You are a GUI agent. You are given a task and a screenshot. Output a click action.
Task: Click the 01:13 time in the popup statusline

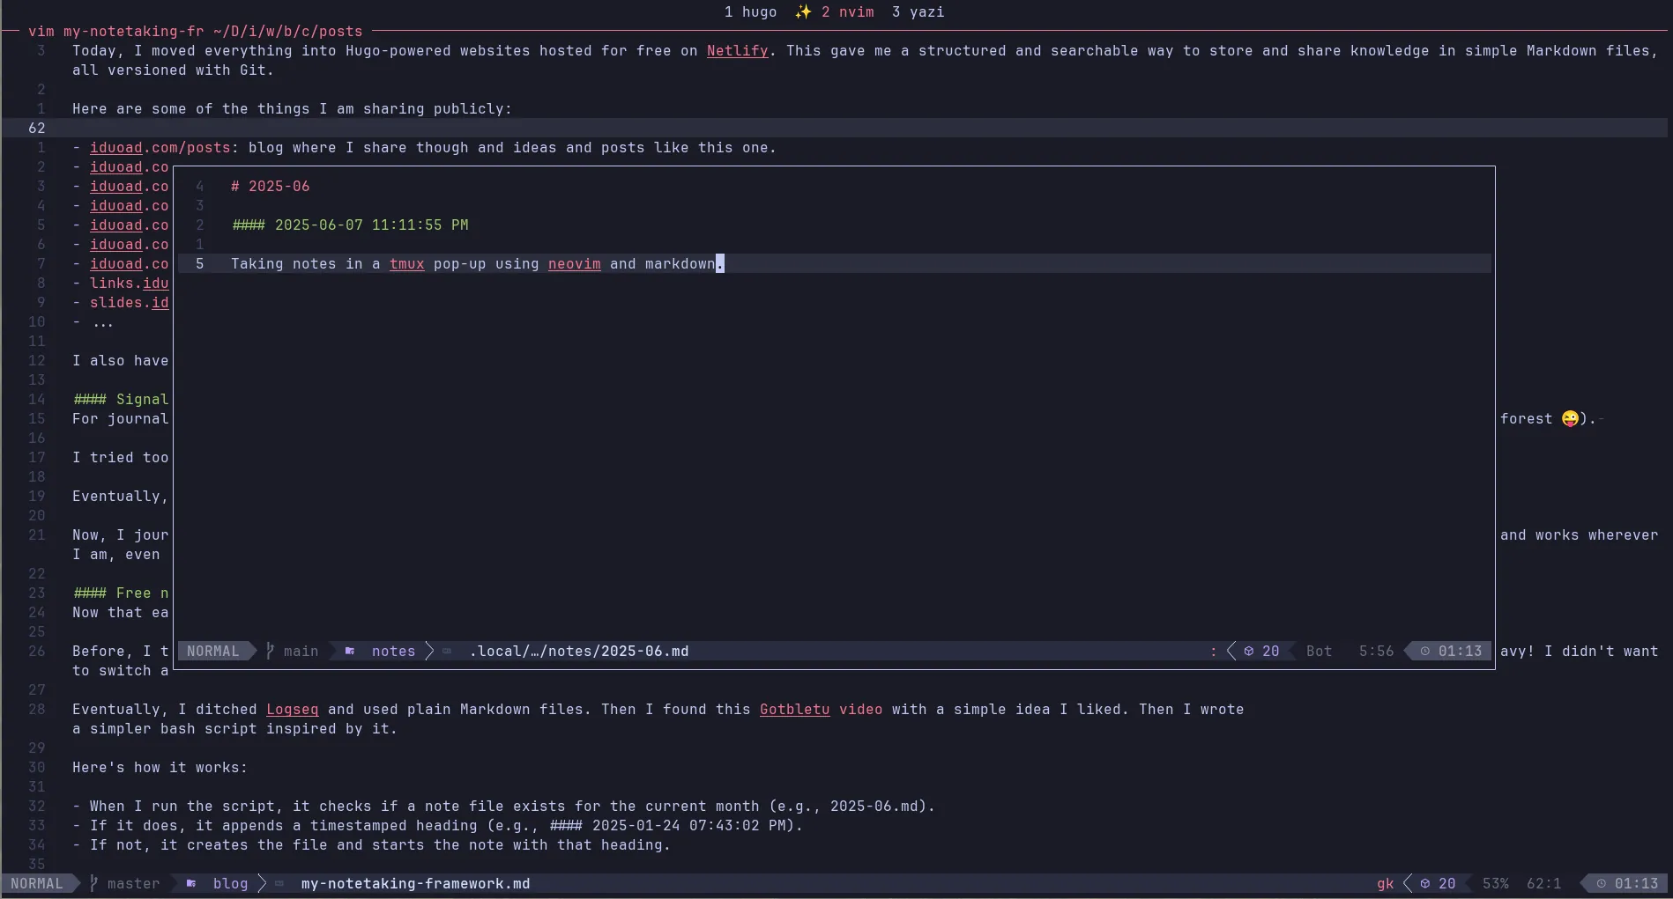point(1460,651)
